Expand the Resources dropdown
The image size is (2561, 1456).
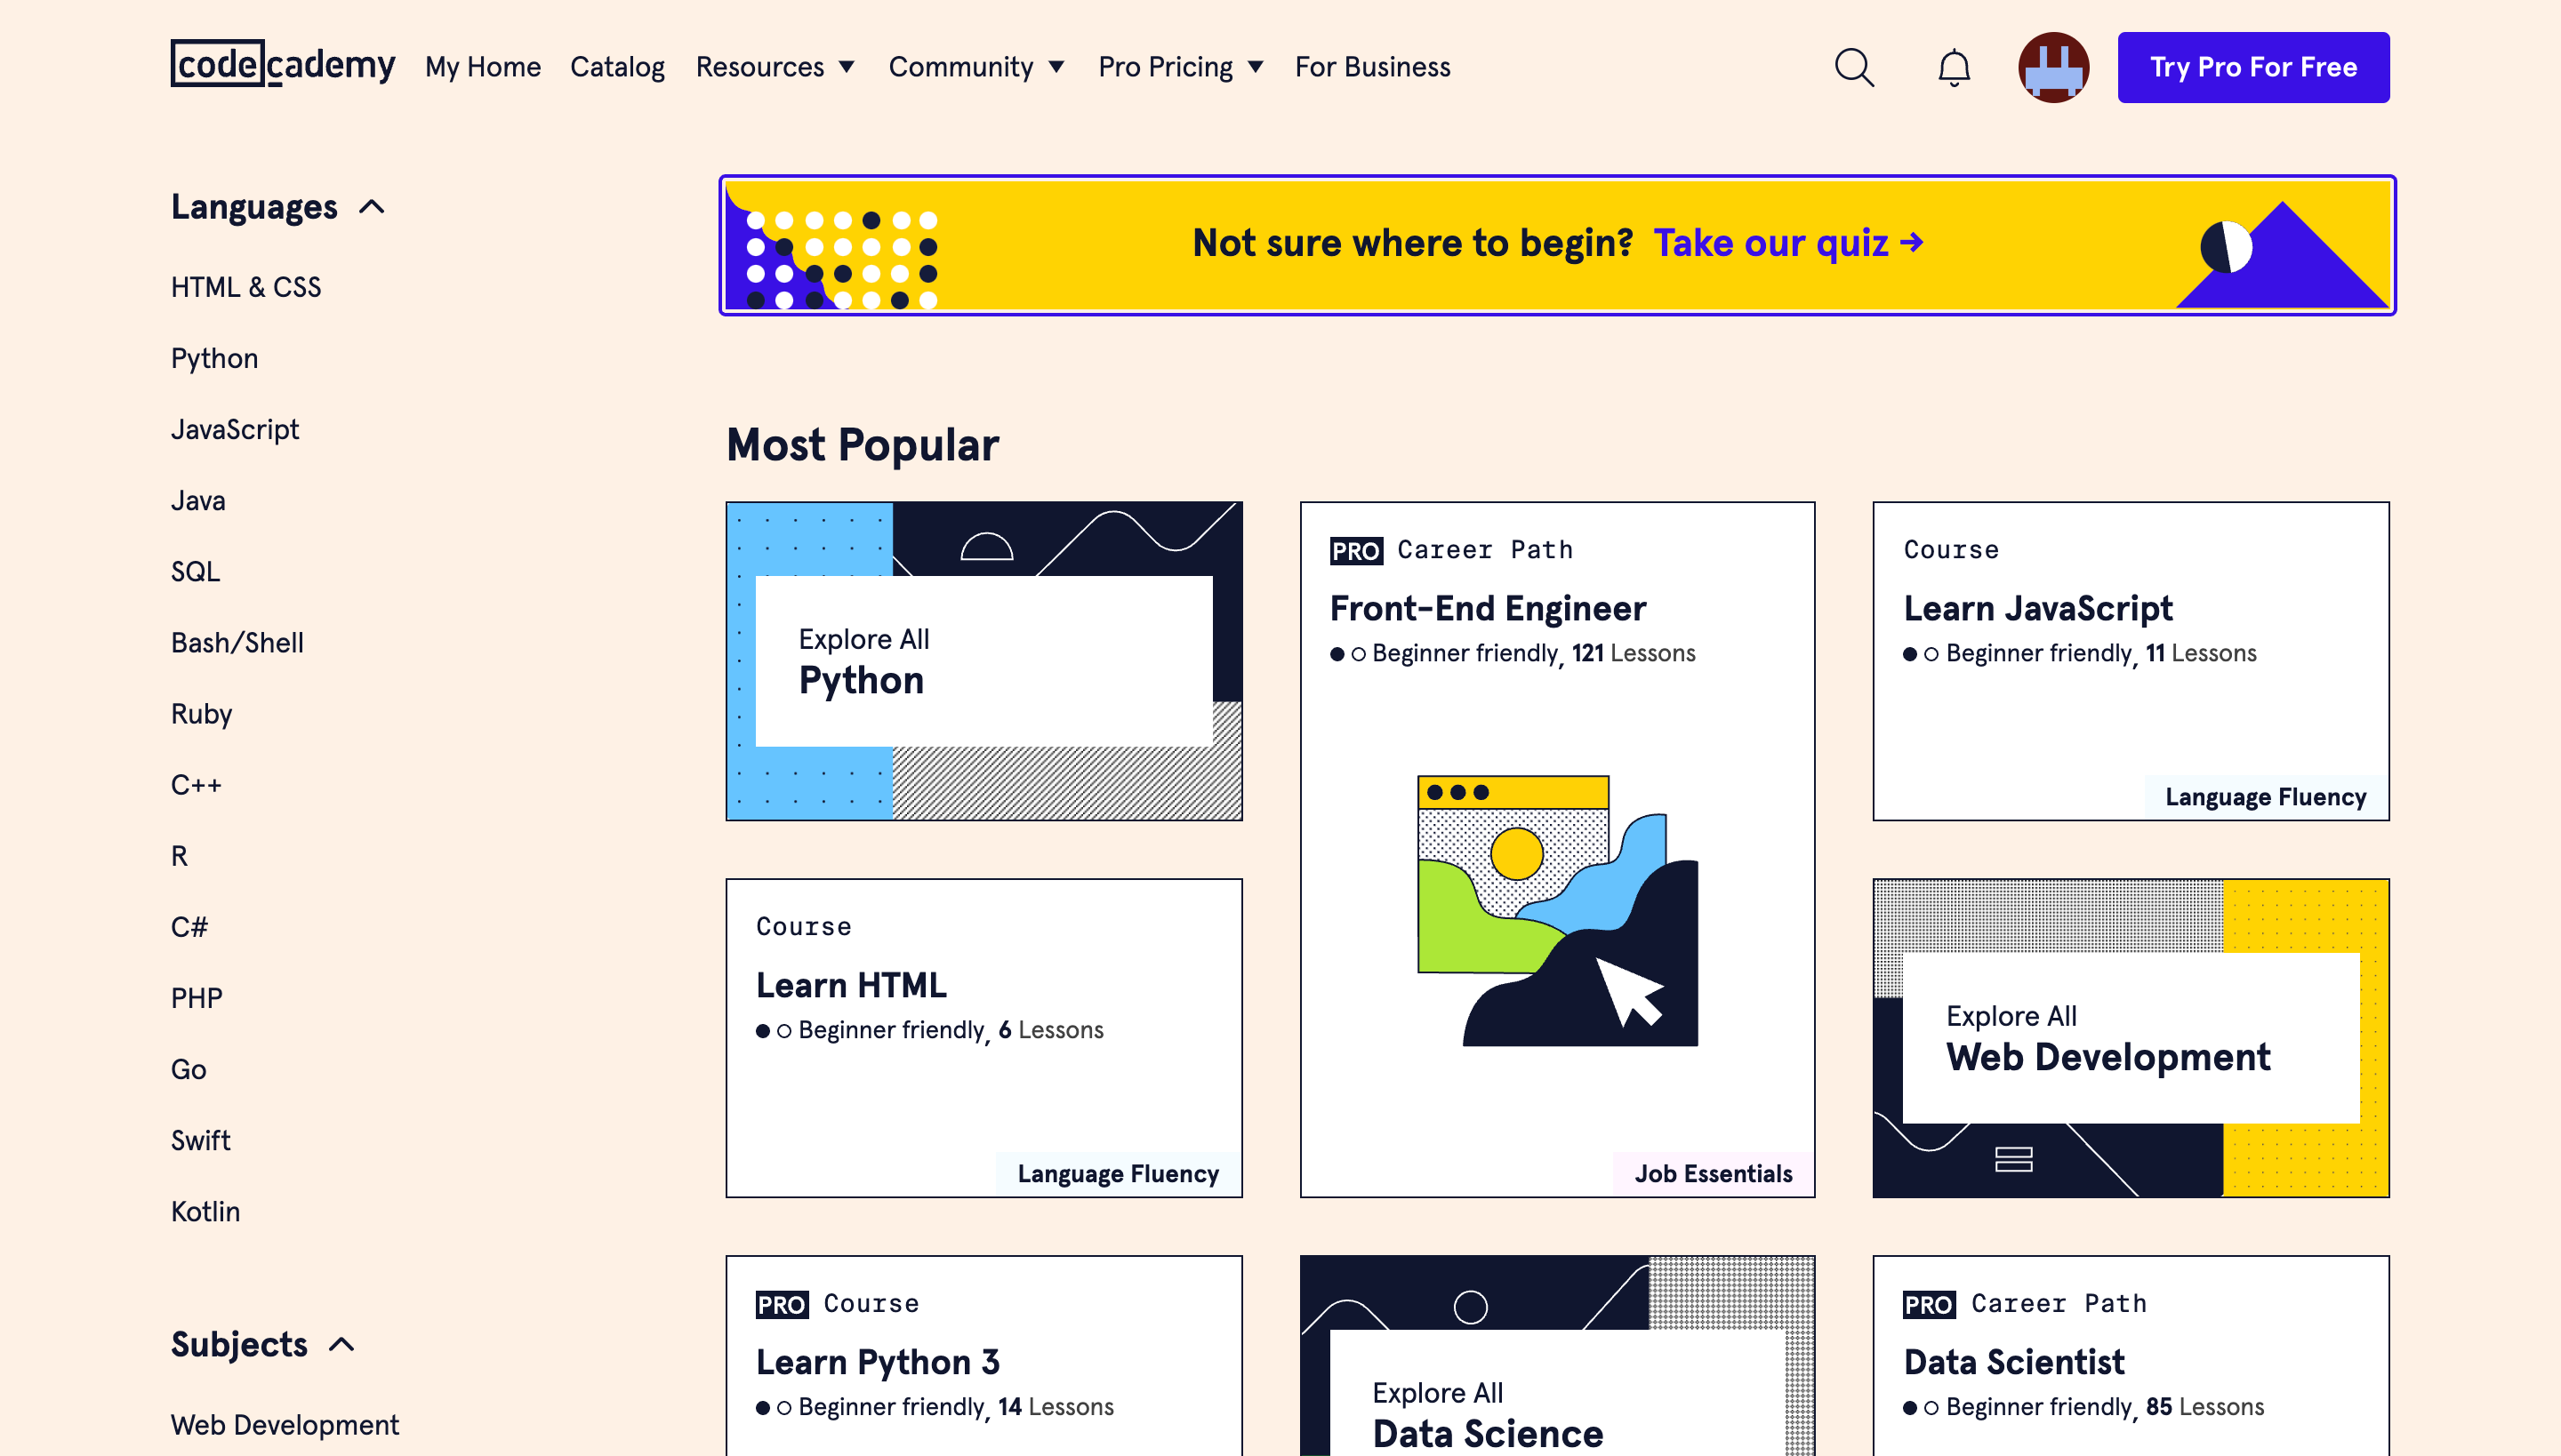(x=775, y=67)
